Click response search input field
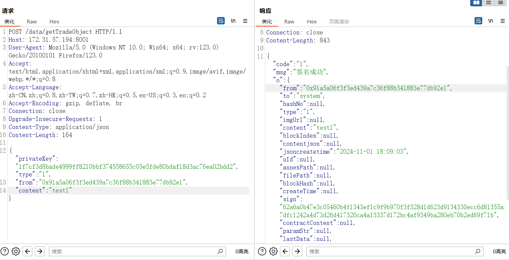 click(395, 251)
